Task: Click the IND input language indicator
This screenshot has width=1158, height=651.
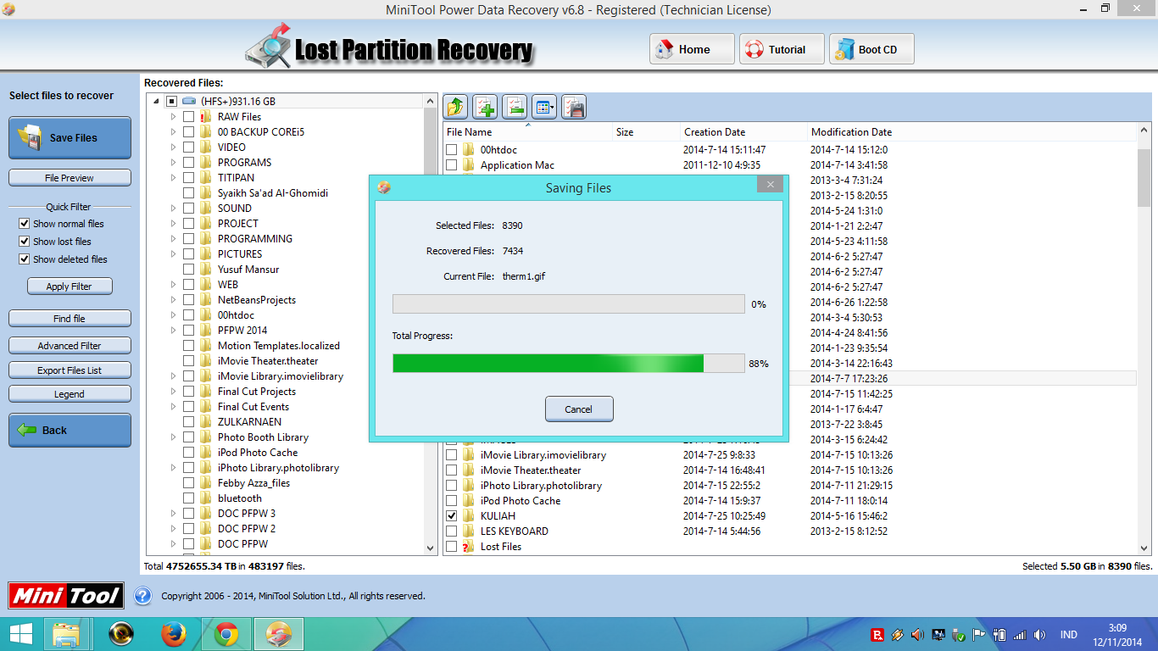Action: [x=1068, y=635]
